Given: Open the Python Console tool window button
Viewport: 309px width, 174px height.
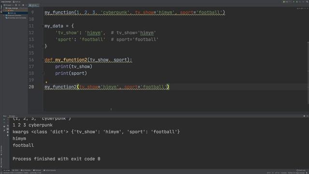Looking at the screenshot, I should pos(50,170).
